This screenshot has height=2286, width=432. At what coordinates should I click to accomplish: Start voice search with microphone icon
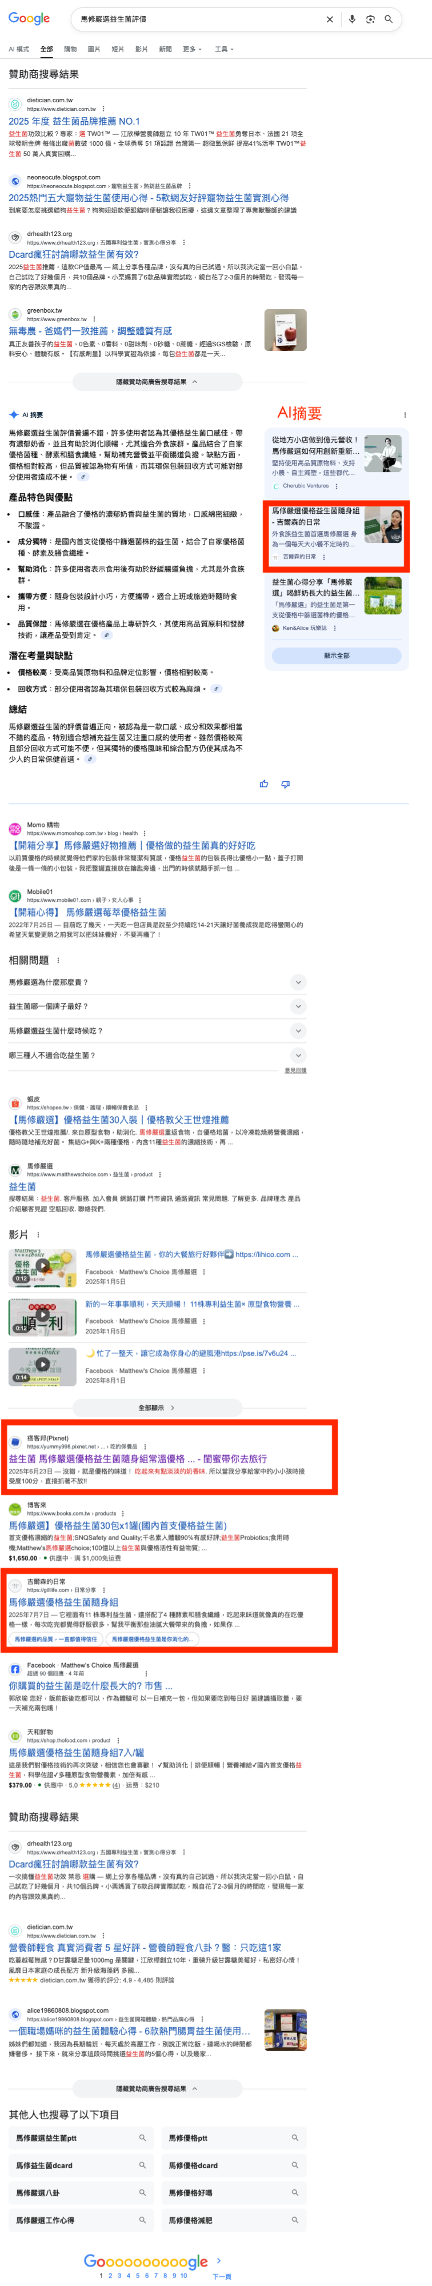[x=352, y=19]
